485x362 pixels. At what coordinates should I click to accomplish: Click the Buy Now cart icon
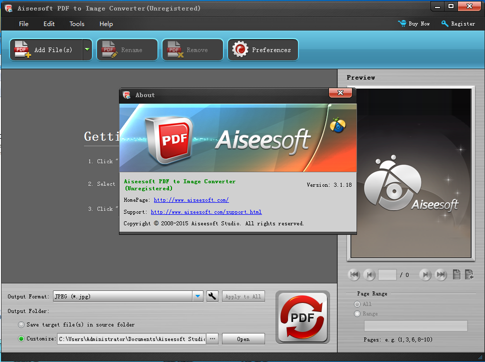[402, 24]
